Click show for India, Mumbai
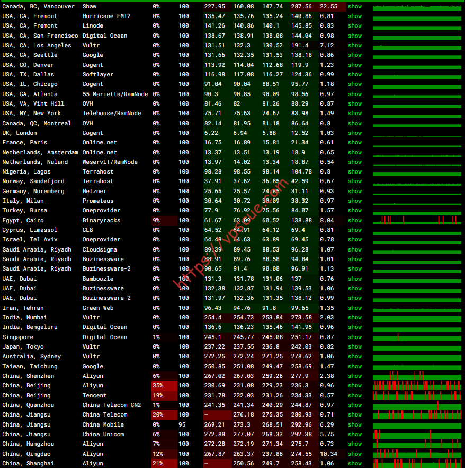 coord(355,317)
